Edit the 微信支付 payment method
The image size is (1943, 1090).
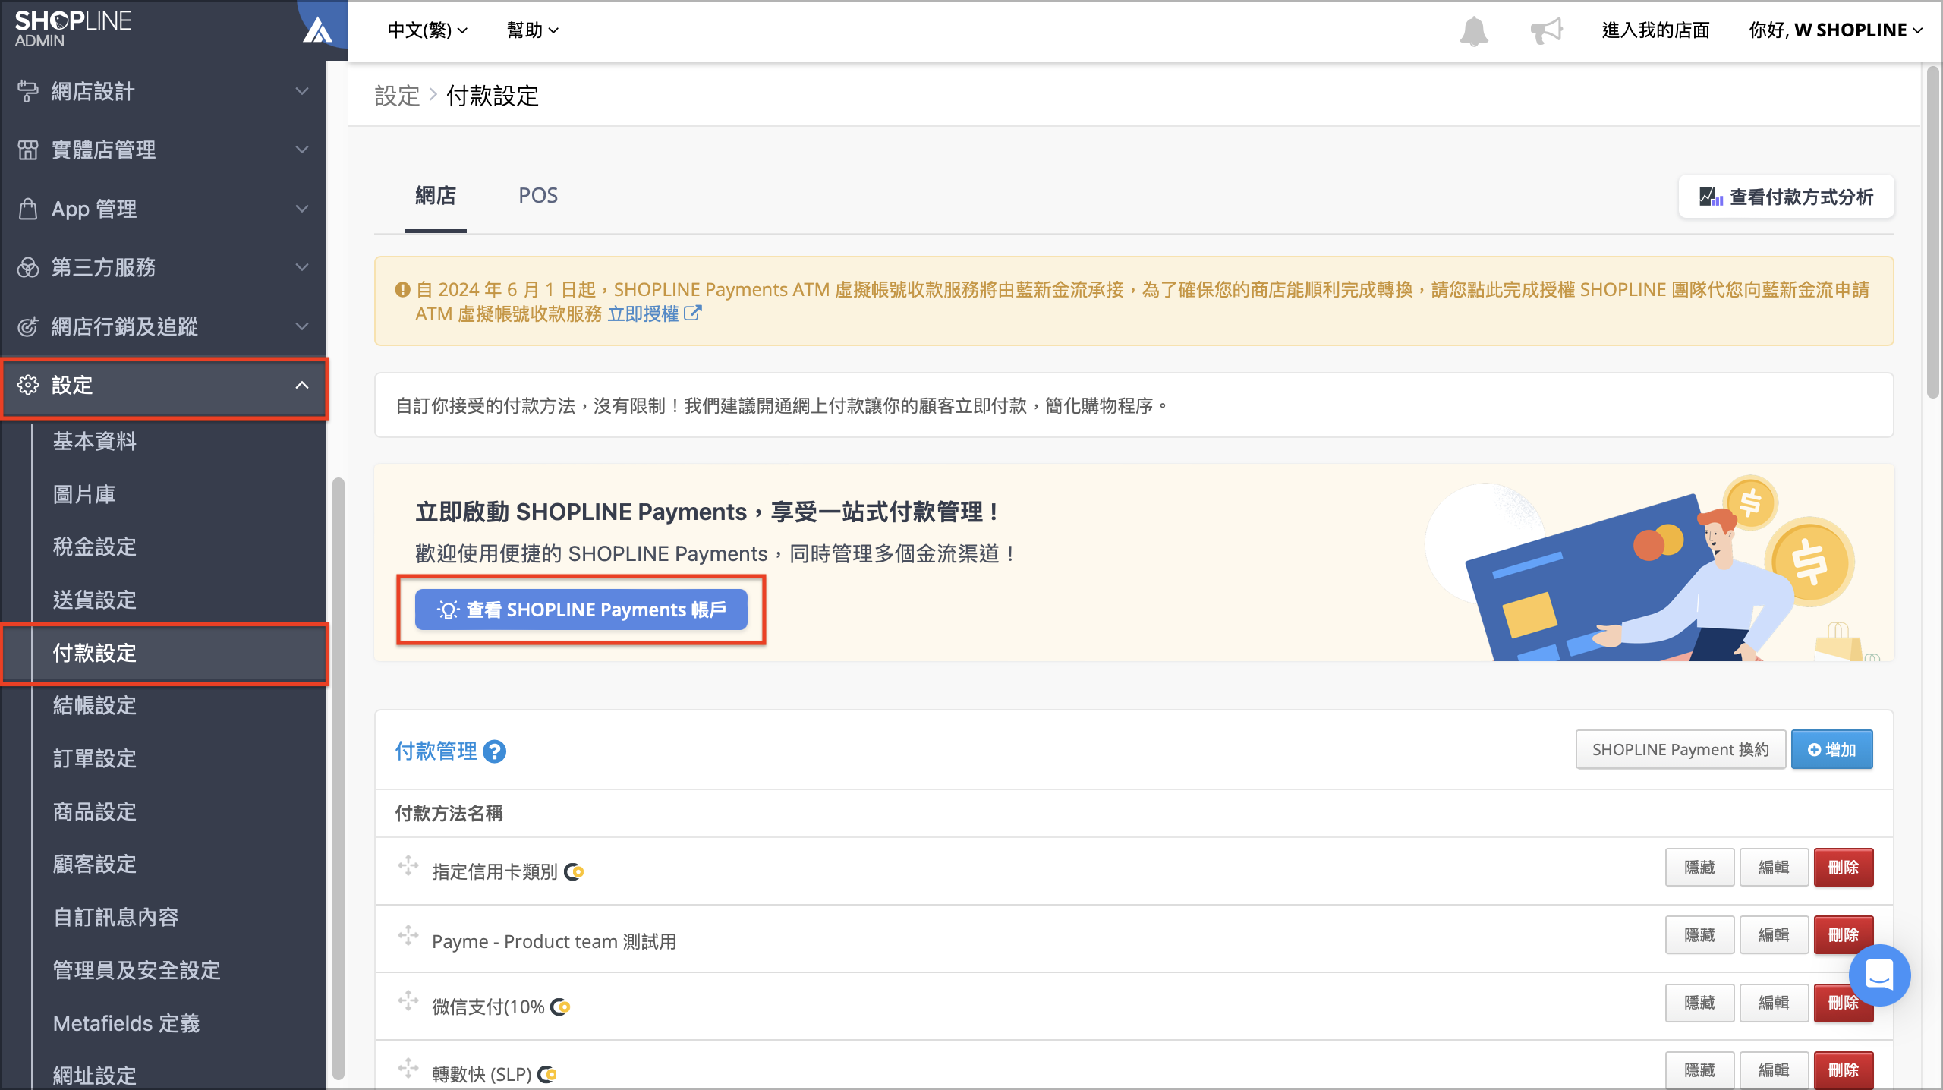click(1775, 1003)
